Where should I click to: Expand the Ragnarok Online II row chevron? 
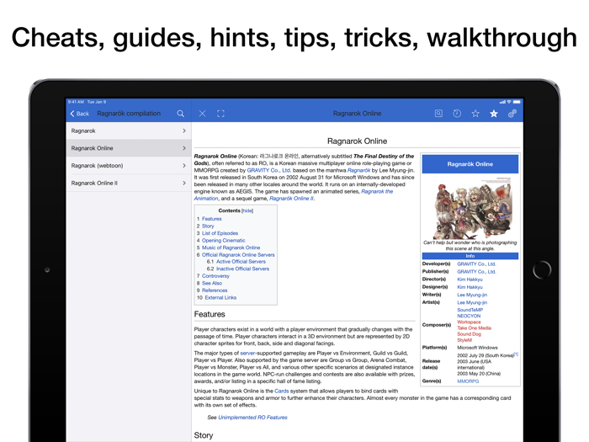pyautogui.click(x=184, y=183)
